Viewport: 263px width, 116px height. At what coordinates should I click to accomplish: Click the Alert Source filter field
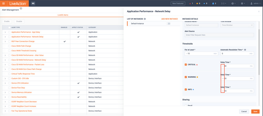[x=219, y=35]
